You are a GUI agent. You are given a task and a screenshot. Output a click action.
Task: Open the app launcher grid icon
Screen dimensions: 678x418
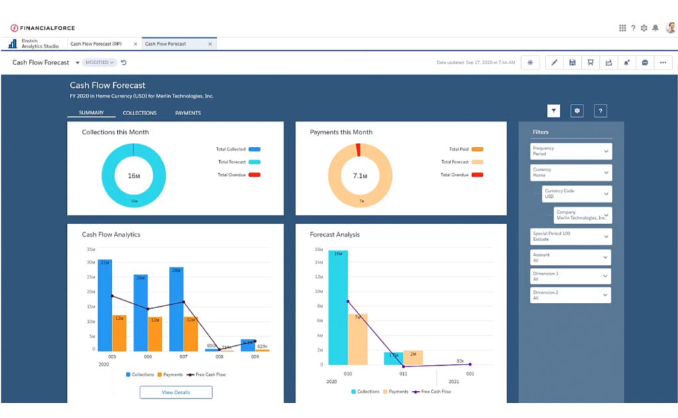622,28
